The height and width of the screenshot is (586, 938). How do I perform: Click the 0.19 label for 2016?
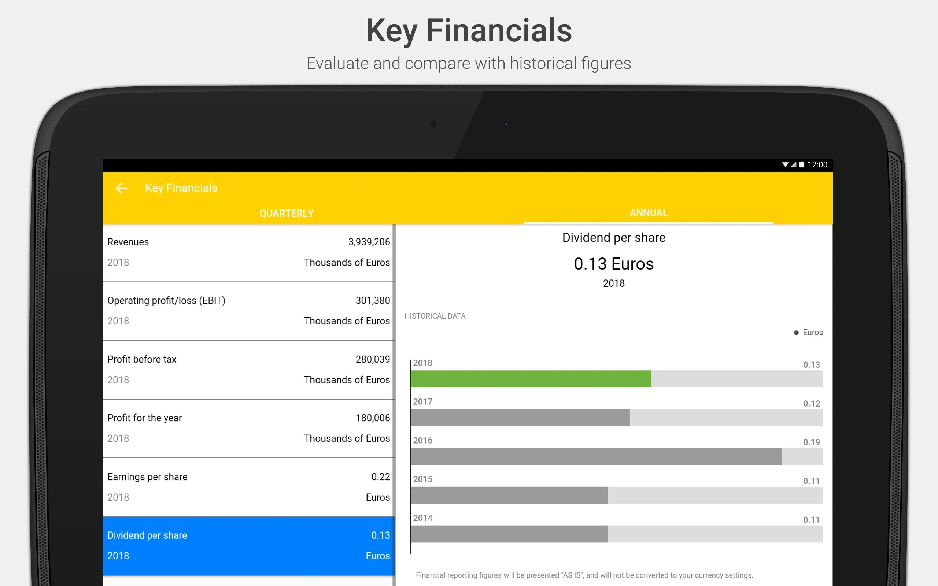[x=811, y=442]
